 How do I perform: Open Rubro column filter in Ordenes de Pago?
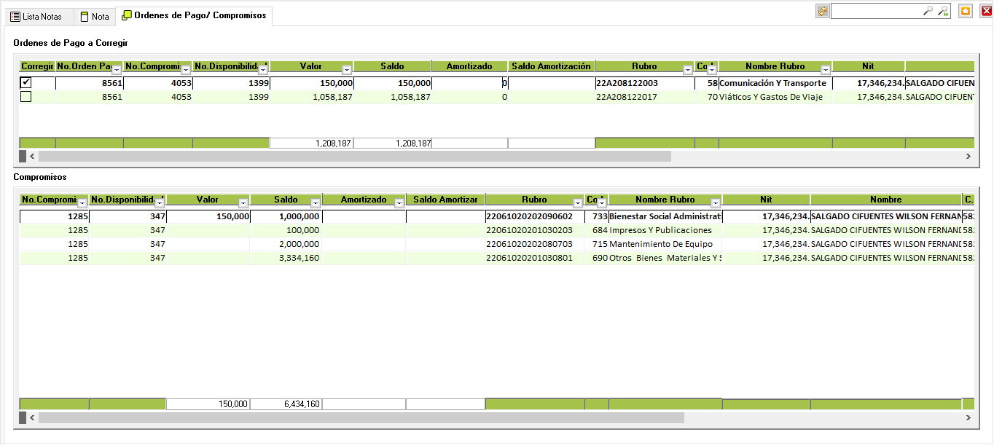[687, 70]
